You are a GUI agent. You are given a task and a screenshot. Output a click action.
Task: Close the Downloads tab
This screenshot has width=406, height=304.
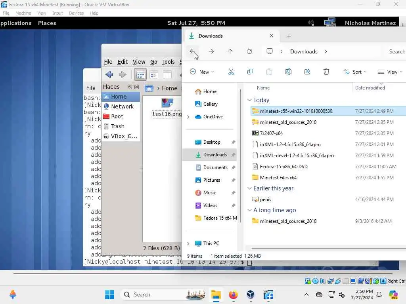coord(271,36)
